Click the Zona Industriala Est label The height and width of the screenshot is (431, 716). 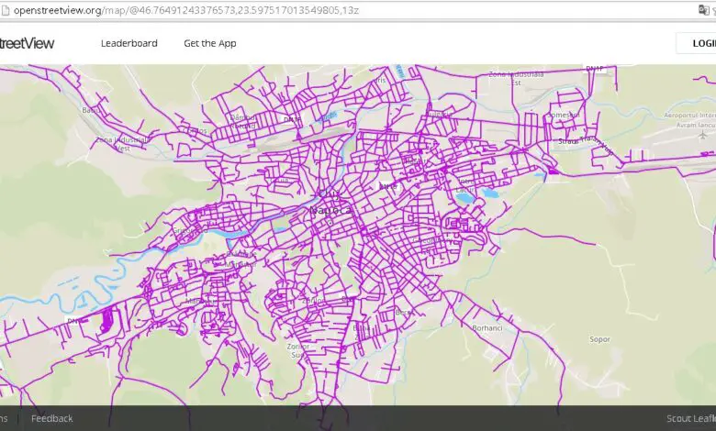pos(516,78)
